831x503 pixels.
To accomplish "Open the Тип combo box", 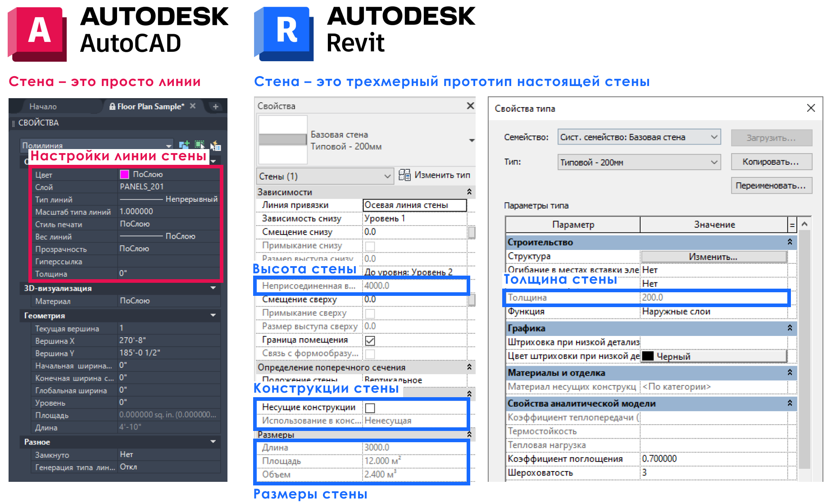I will [x=639, y=162].
